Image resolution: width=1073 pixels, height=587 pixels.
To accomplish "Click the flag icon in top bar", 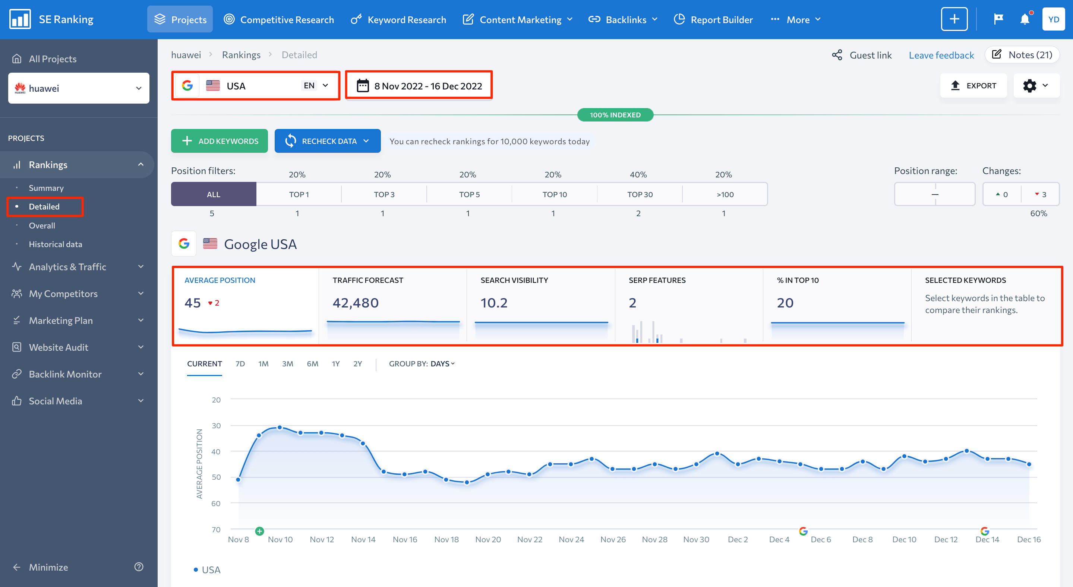I will (x=998, y=19).
